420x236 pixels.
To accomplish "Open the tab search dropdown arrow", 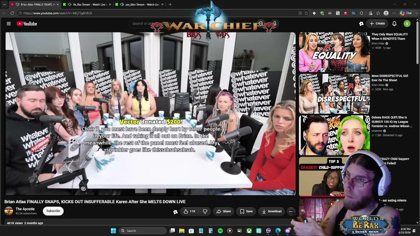I will pos(4,5).
